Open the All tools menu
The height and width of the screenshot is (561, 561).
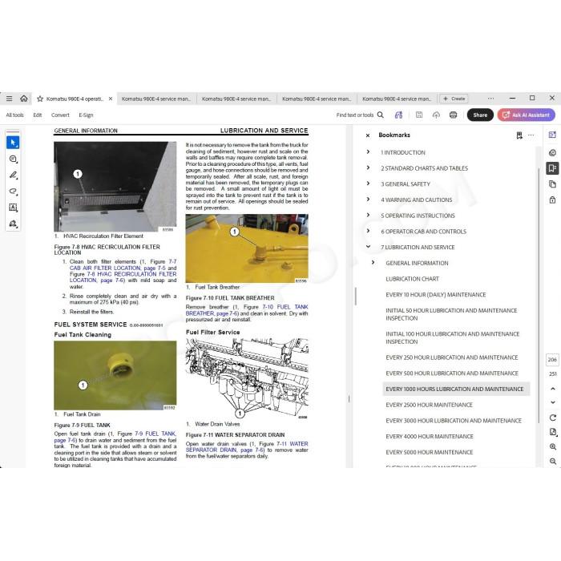[x=14, y=115]
